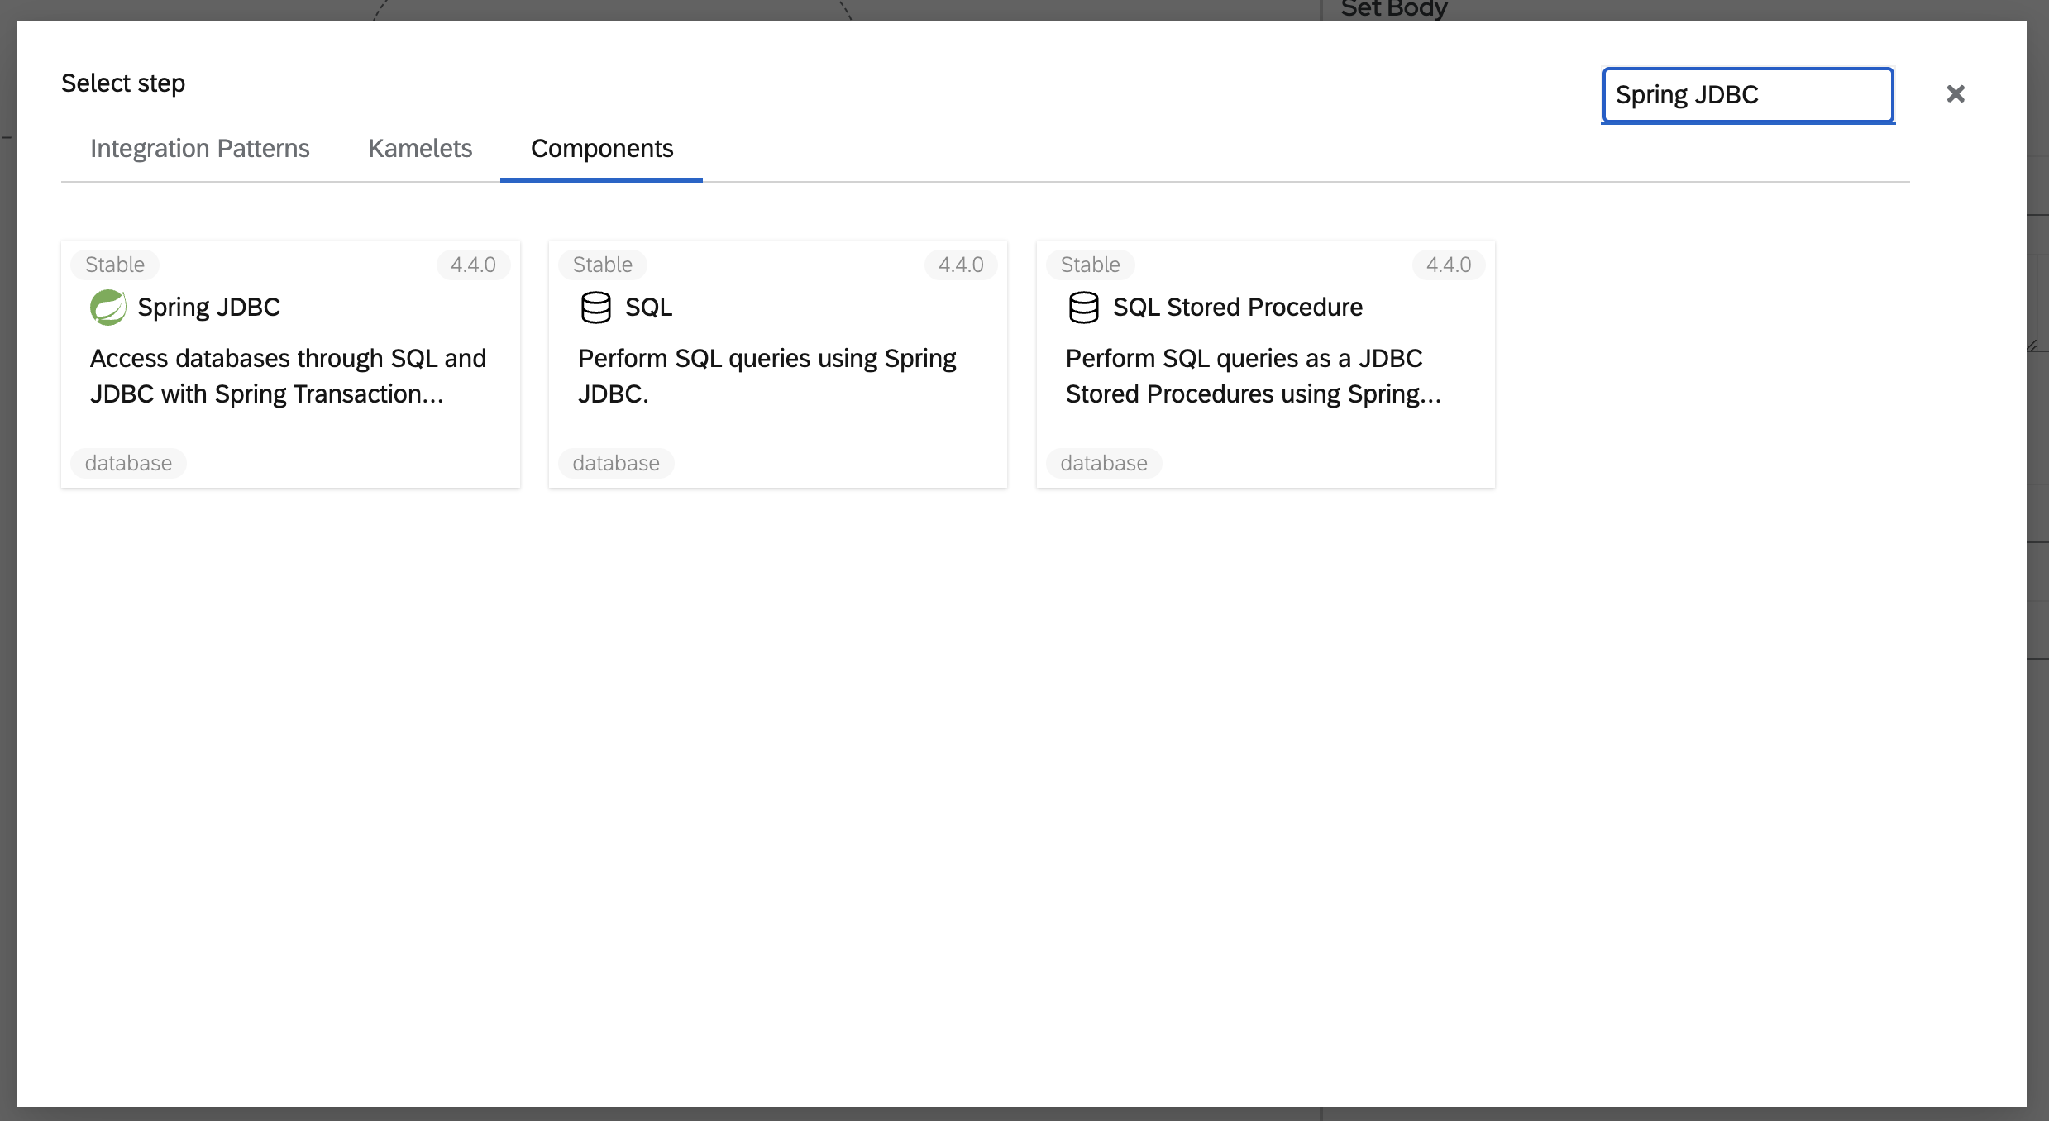This screenshot has width=2049, height=1121.
Task: Choose the SQL Stored Procedure title
Action: coord(1237,307)
